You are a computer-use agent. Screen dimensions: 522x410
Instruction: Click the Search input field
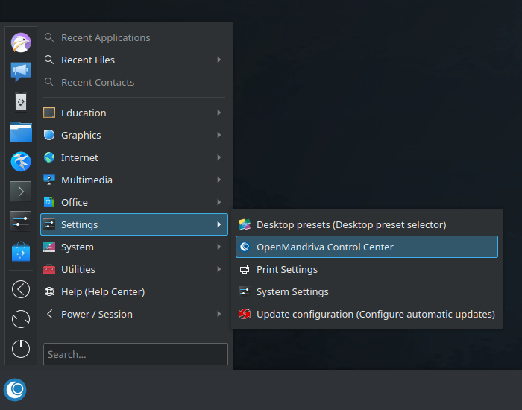click(136, 354)
